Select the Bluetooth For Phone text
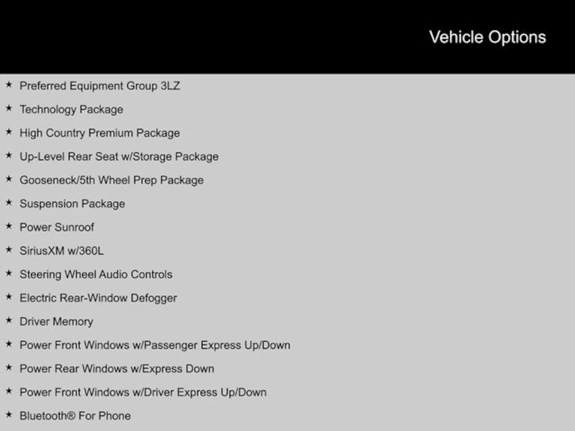The height and width of the screenshot is (431, 575). 75,416
